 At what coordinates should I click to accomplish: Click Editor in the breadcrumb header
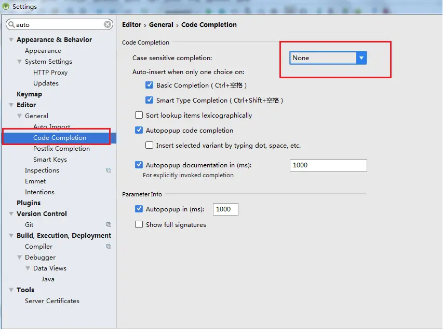[131, 24]
